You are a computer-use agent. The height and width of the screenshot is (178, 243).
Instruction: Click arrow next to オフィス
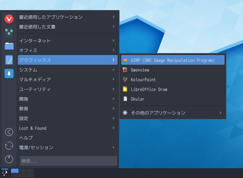point(114,50)
